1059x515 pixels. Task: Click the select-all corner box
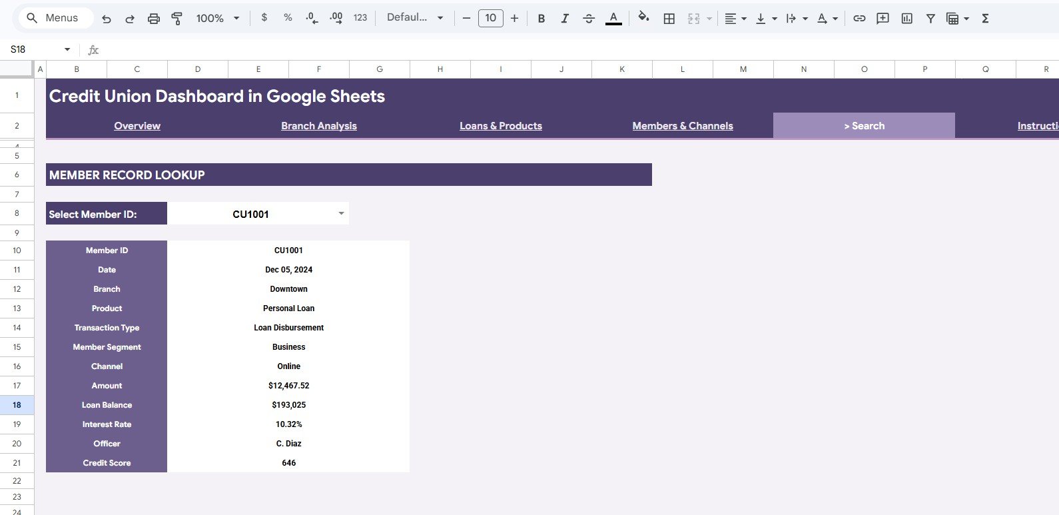17,69
